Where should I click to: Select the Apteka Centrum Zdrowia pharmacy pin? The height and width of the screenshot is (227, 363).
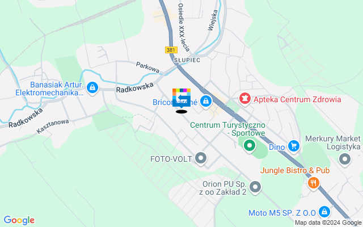click(245, 99)
